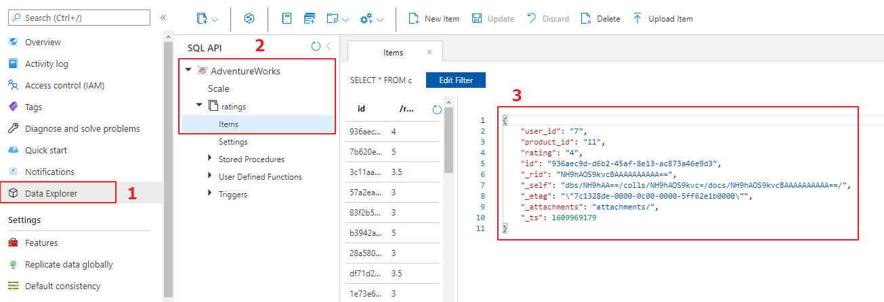884x302 pixels.
Task: Select Settings under ratings container
Action: point(233,142)
